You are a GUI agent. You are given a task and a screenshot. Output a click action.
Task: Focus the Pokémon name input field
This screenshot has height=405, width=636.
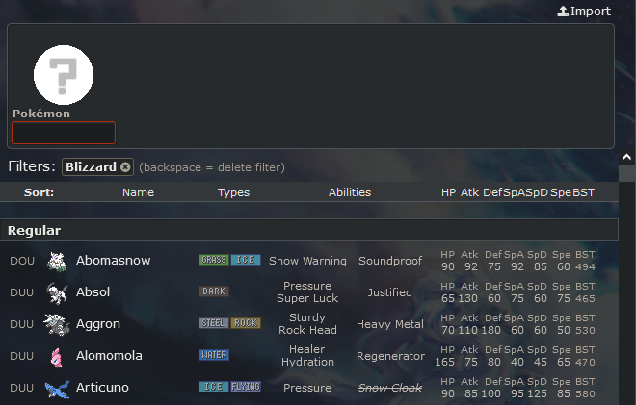(x=64, y=133)
